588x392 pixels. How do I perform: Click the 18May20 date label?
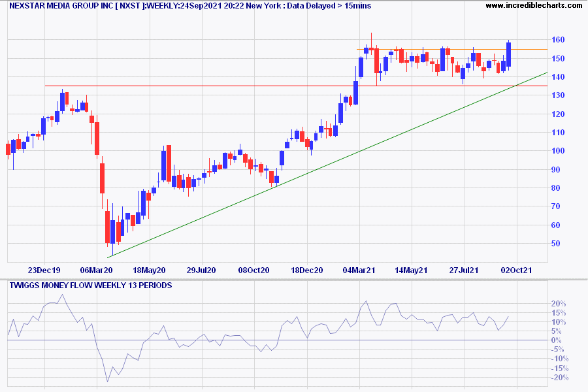pyautogui.click(x=149, y=270)
